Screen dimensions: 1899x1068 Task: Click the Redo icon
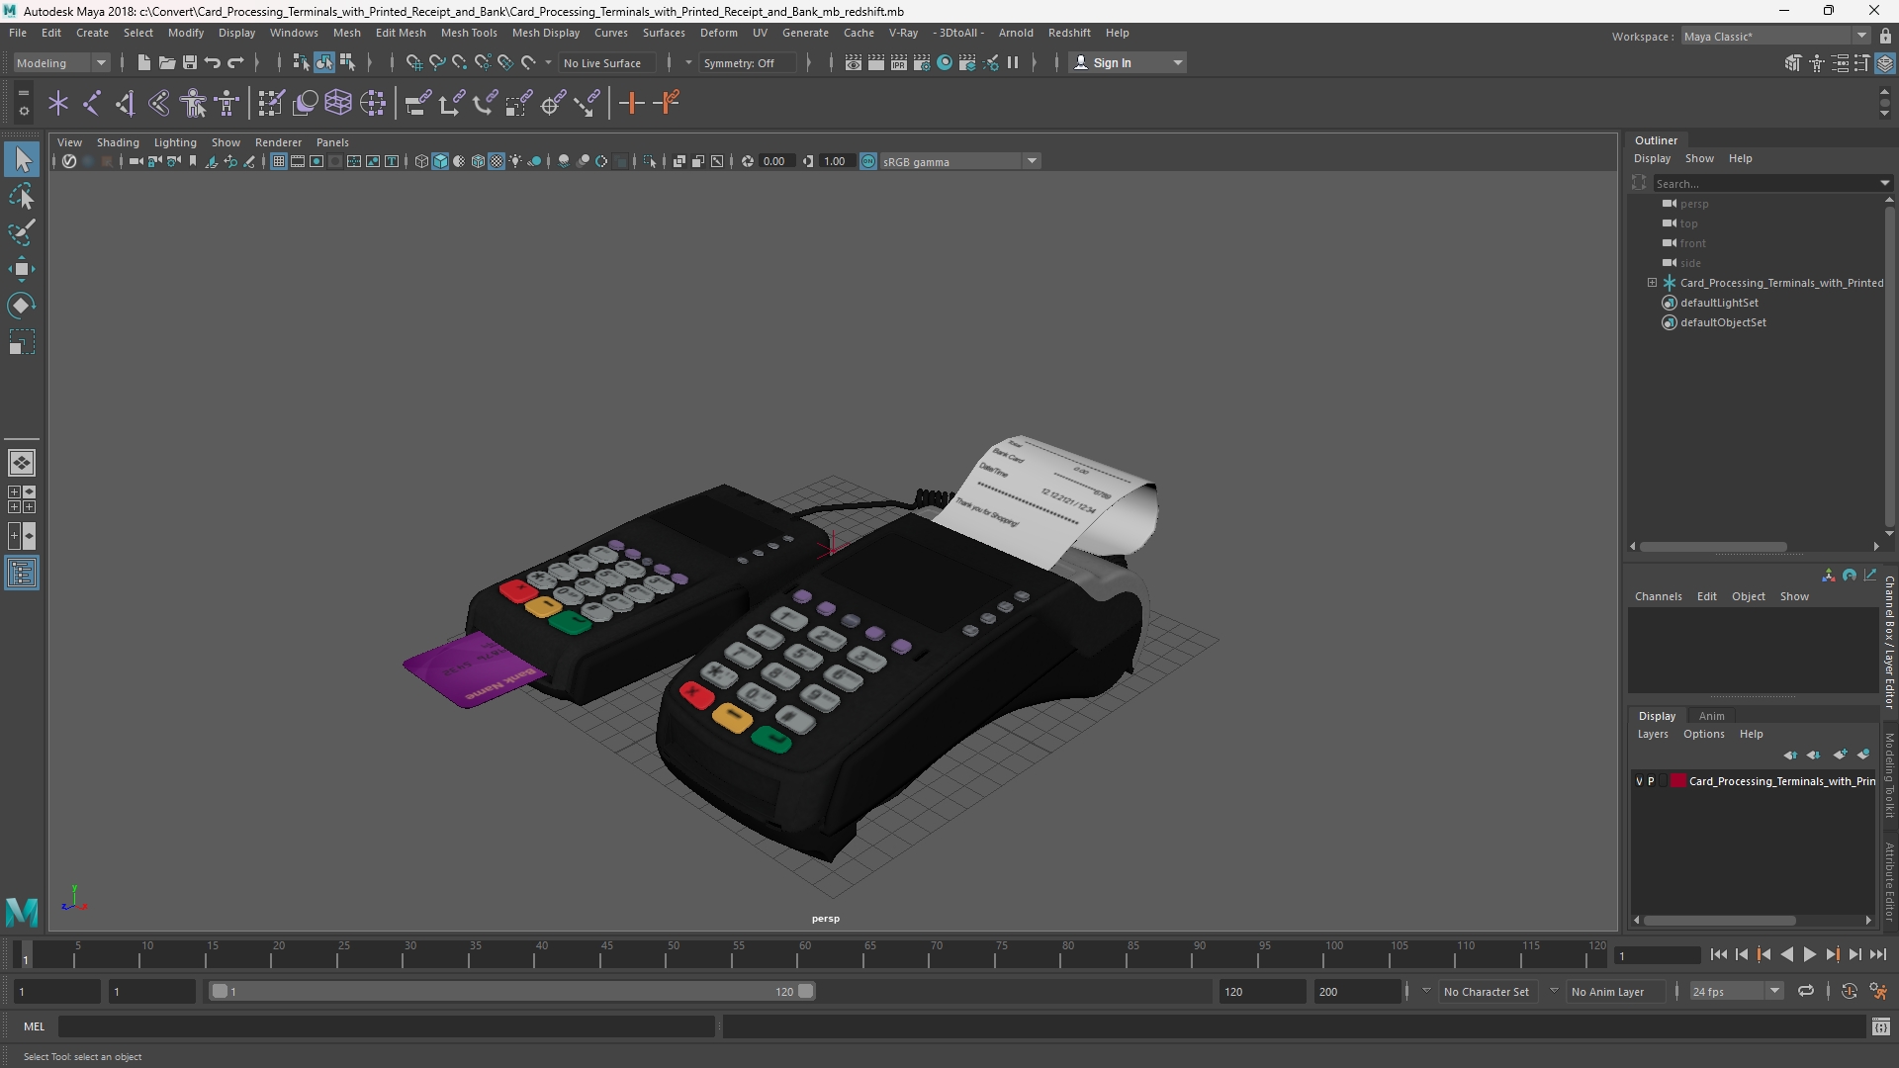pyautogui.click(x=235, y=62)
